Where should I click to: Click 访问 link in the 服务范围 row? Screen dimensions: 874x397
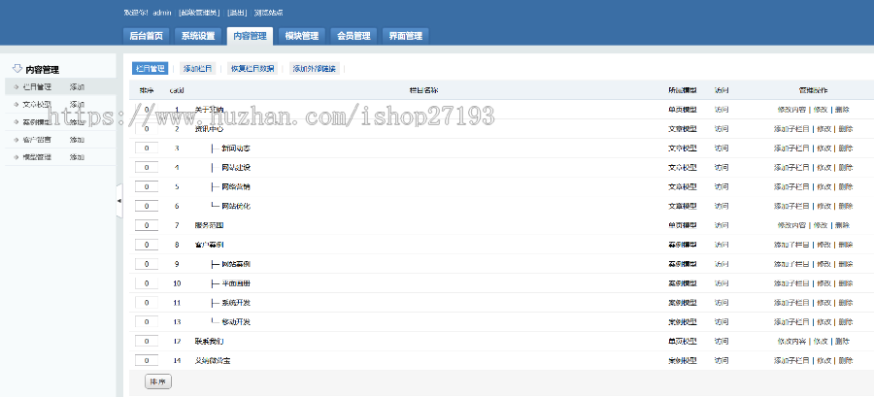722,225
